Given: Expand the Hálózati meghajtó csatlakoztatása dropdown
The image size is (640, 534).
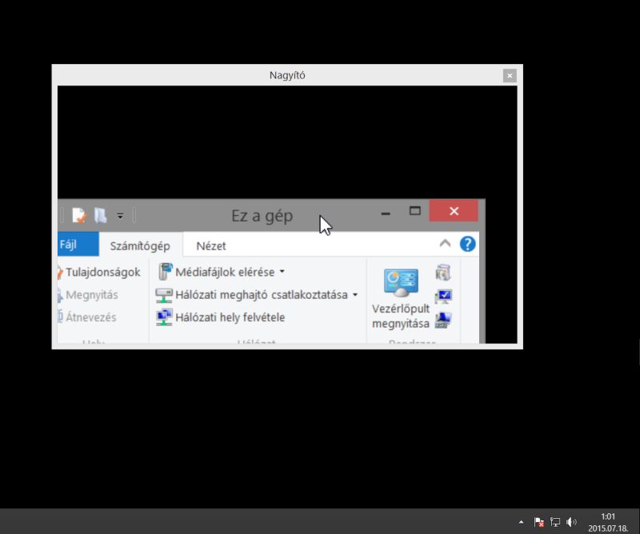Looking at the screenshot, I should pyautogui.click(x=355, y=294).
